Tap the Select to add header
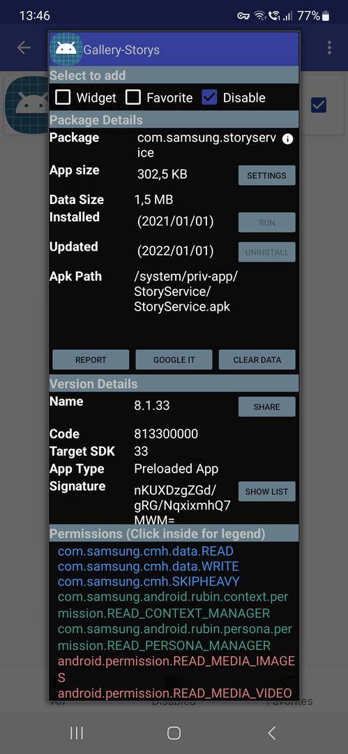 (174, 75)
